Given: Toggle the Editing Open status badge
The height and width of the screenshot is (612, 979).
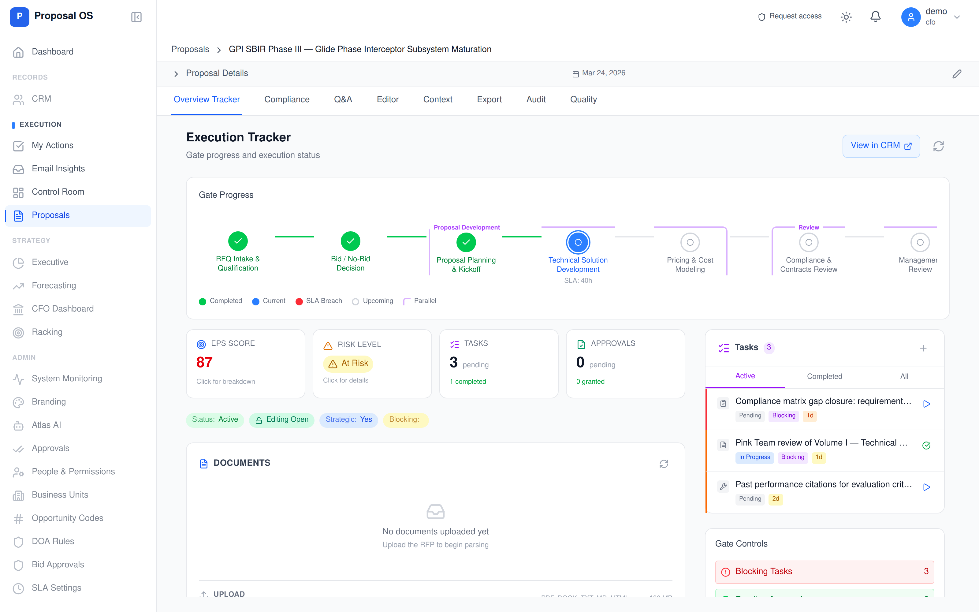Looking at the screenshot, I should (281, 420).
